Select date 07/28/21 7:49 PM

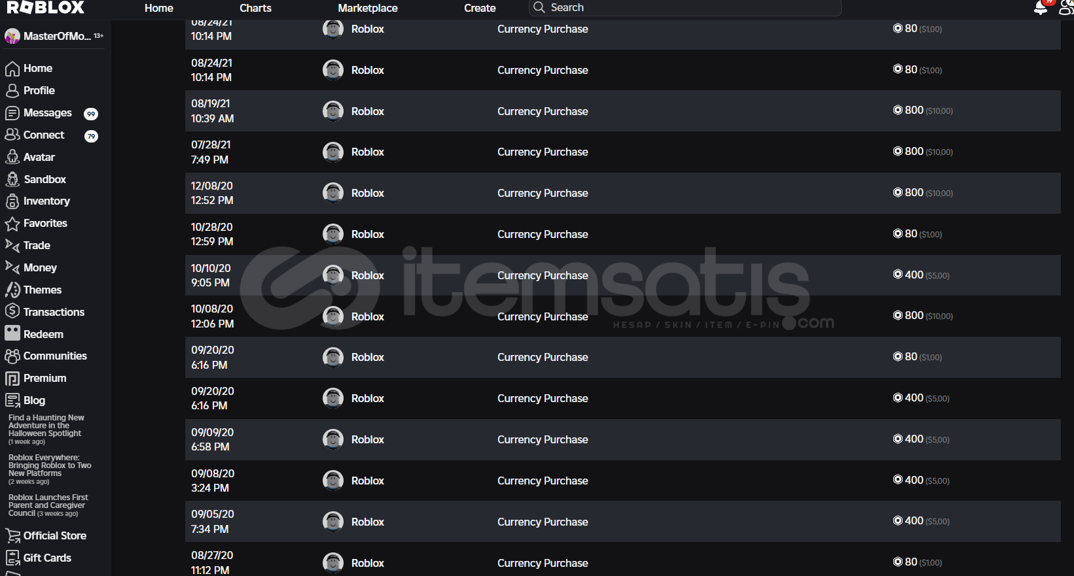[x=211, y=152]
